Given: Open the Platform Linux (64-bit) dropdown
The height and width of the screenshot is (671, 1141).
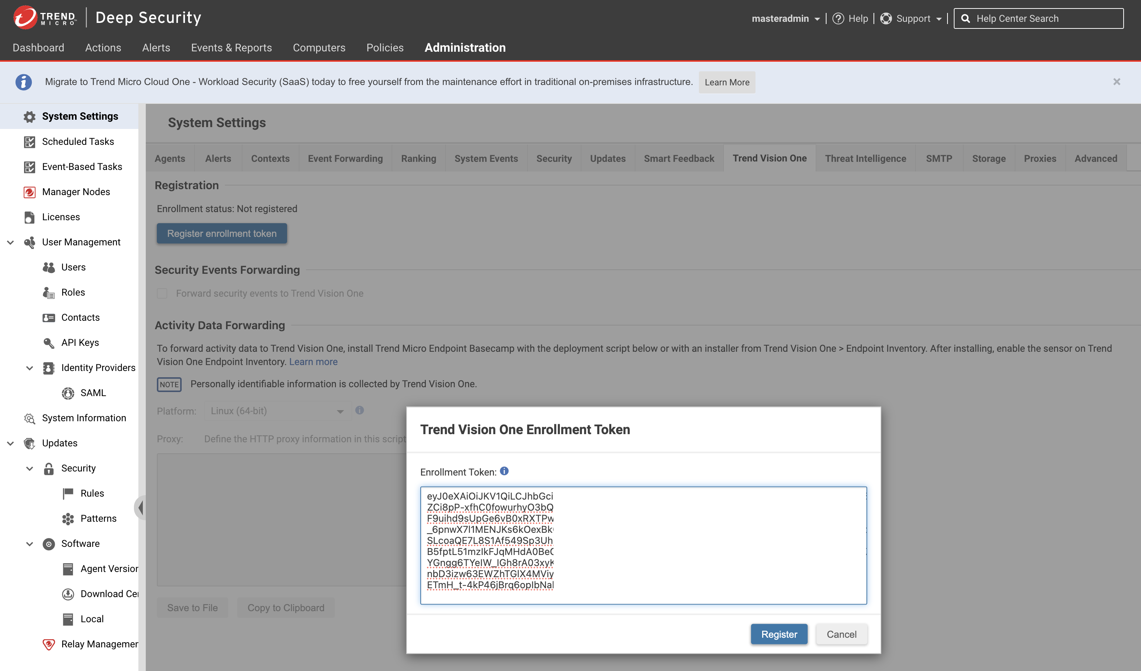Looking at the screenshot, I should tap(277, 411).
